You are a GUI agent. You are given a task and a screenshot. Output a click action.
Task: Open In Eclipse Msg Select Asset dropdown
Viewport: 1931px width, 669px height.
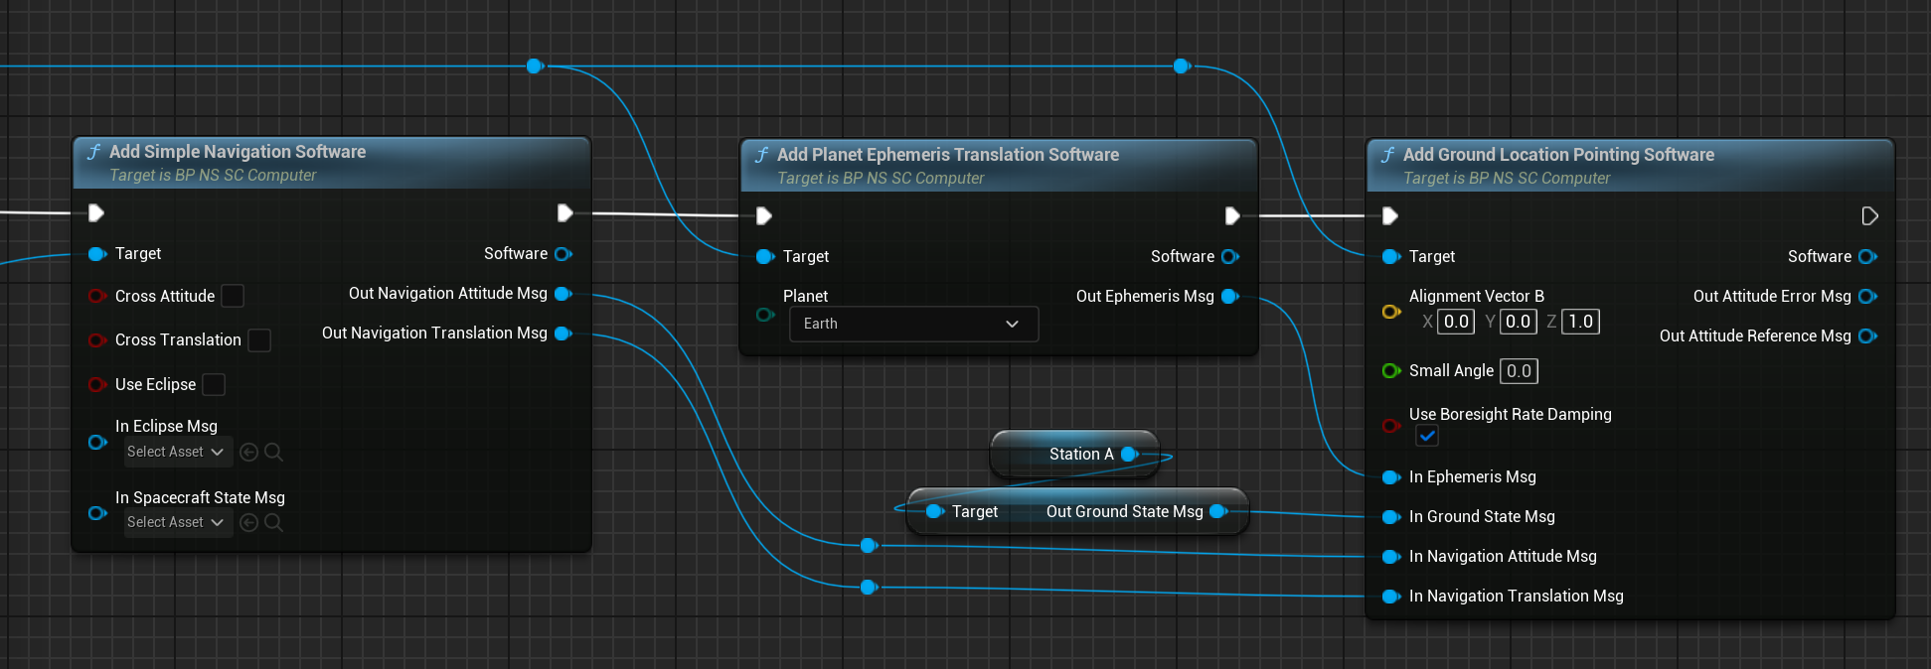point(177,453)
